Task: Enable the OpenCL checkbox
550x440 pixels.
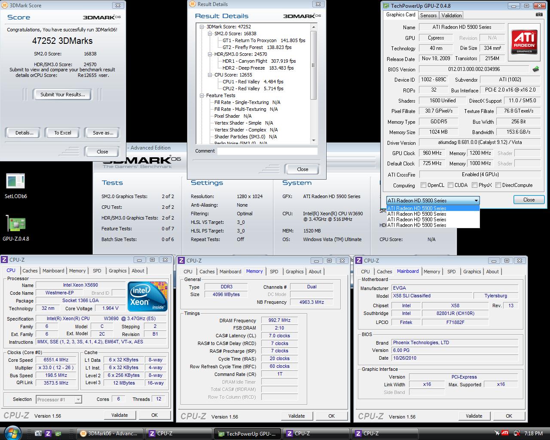Action: pos(424,185)
